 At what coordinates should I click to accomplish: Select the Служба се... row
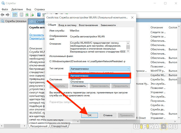(x=158, y=105)
